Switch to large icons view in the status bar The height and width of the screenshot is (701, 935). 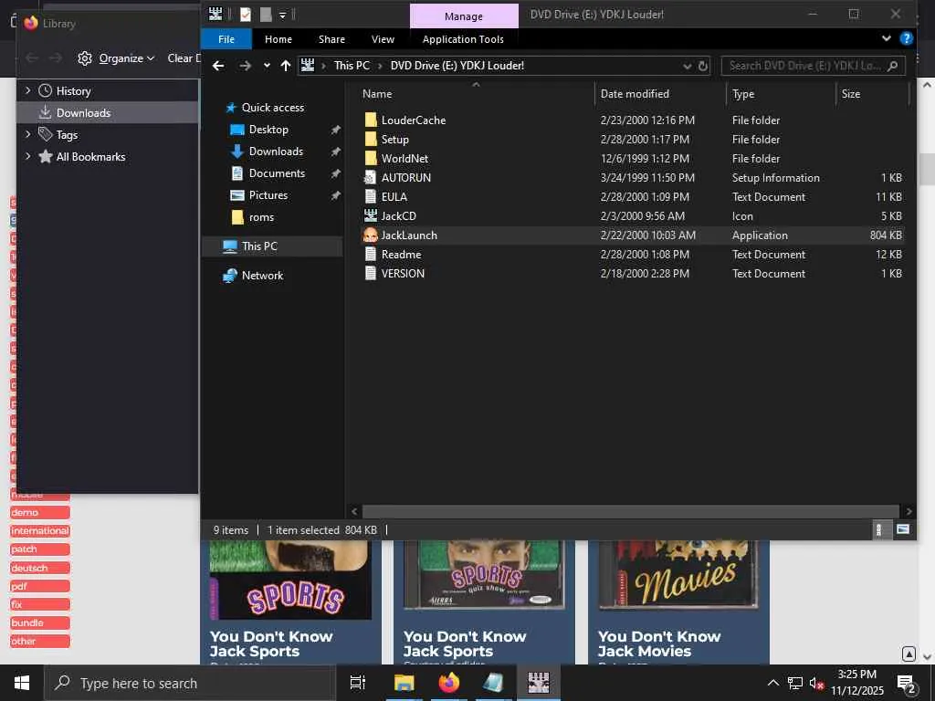coord(903,529)
